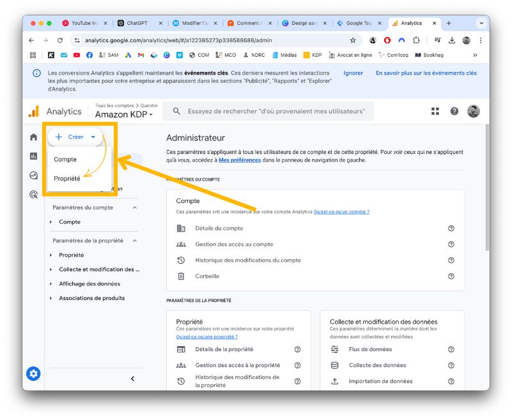The image size is (512, 420).
Task: Open Qu'est-ce qu'un compte link
Action: coord(341,212)
